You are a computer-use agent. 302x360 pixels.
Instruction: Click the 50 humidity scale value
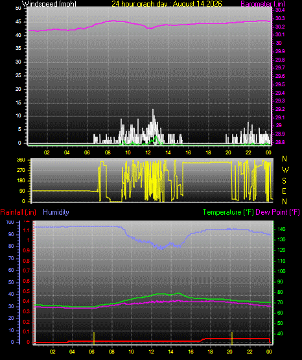11,282
